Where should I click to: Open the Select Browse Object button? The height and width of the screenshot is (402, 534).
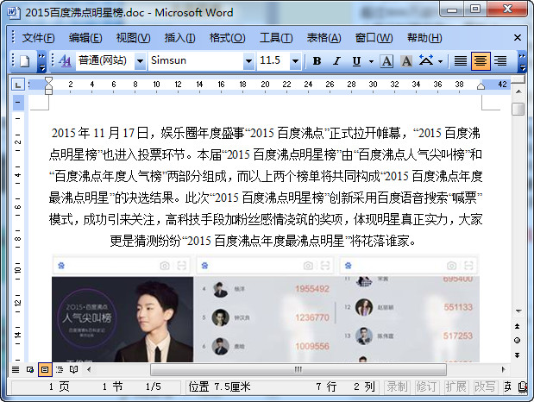click(x=518, y=341)
